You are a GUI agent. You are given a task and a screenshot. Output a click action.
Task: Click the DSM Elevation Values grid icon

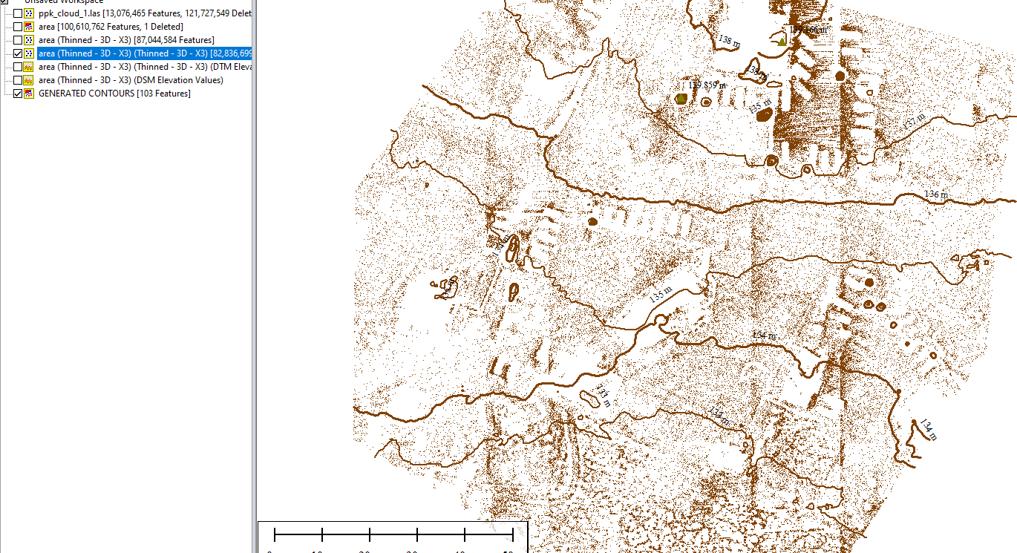[x=29, y=80]
